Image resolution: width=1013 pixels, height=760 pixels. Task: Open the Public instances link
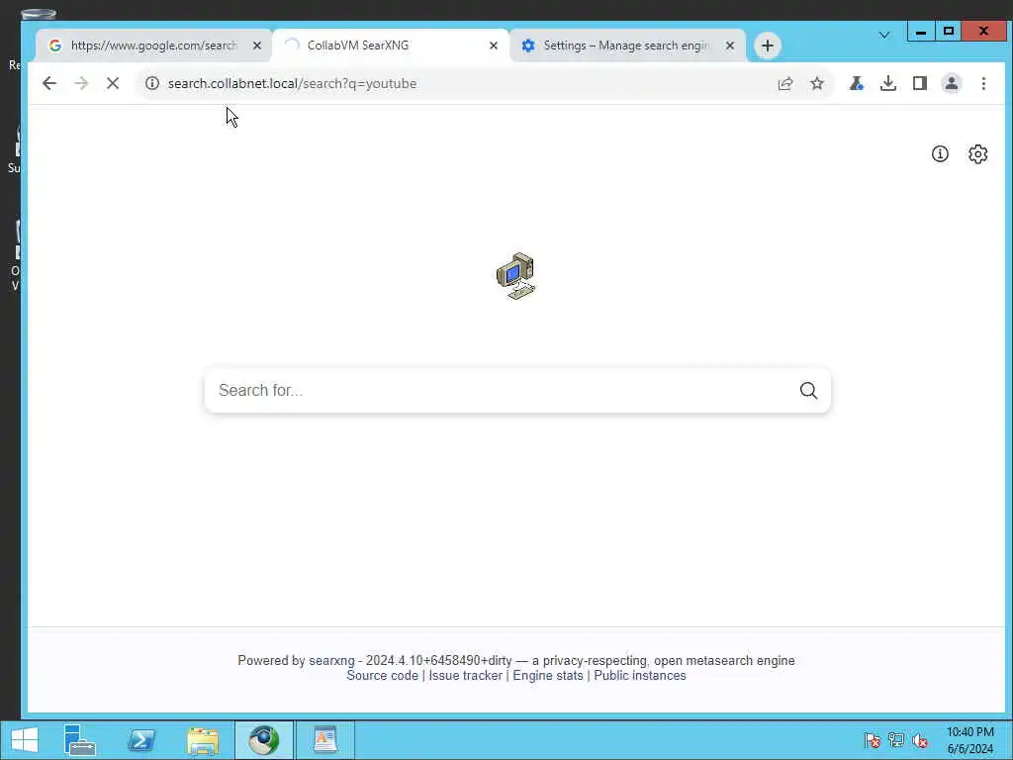(x=640, y=675)
